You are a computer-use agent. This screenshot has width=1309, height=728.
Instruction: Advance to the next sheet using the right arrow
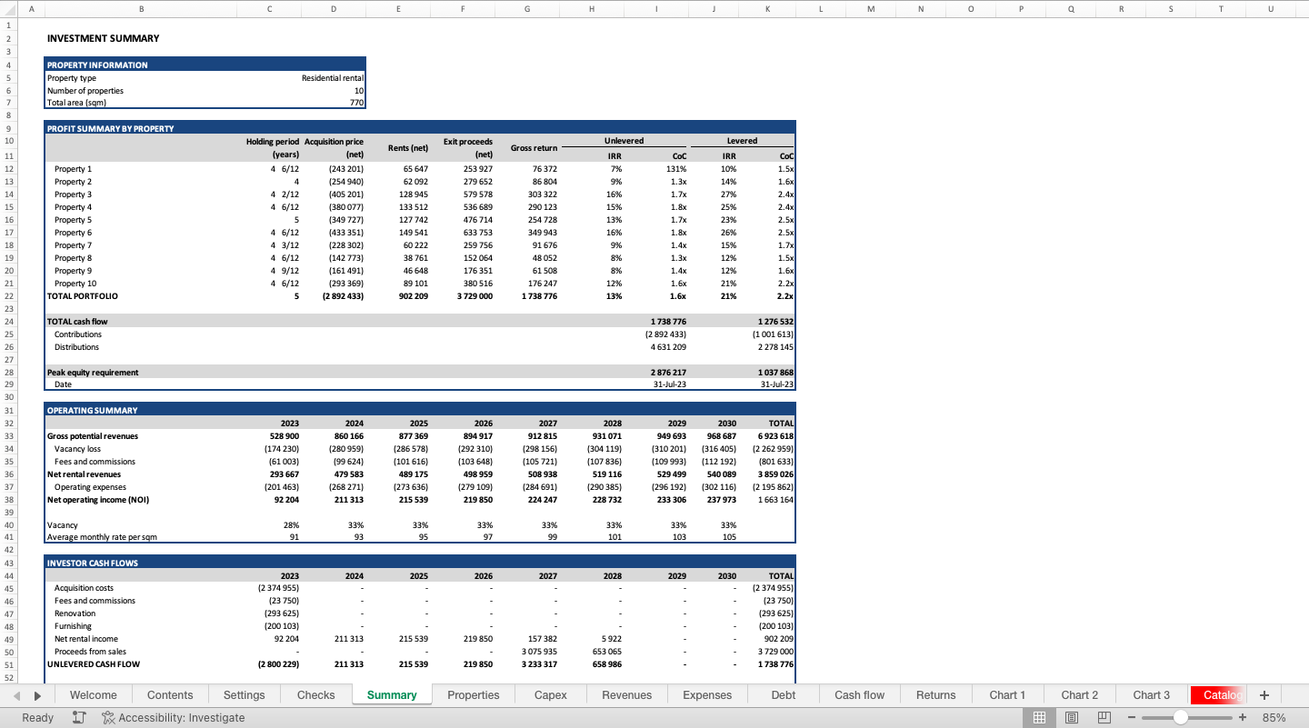[37, 695]
